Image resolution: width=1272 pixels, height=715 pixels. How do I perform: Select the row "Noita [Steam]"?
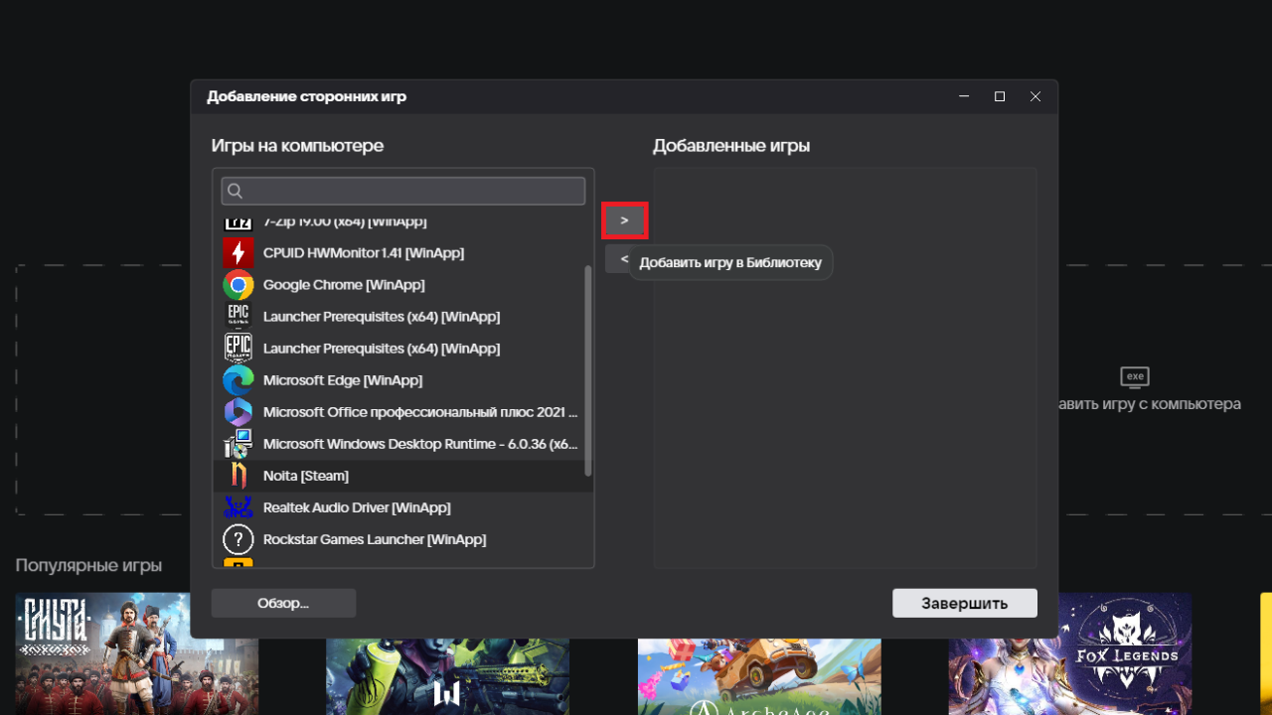tap(403, 476)
